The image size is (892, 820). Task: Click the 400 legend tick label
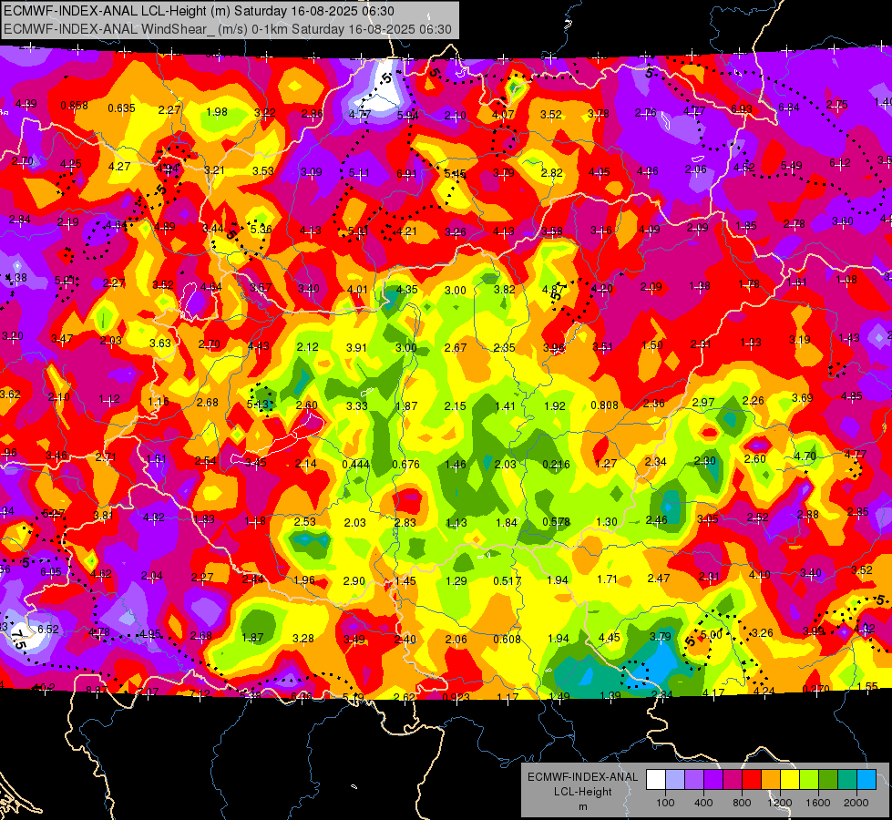coord(703,803)
